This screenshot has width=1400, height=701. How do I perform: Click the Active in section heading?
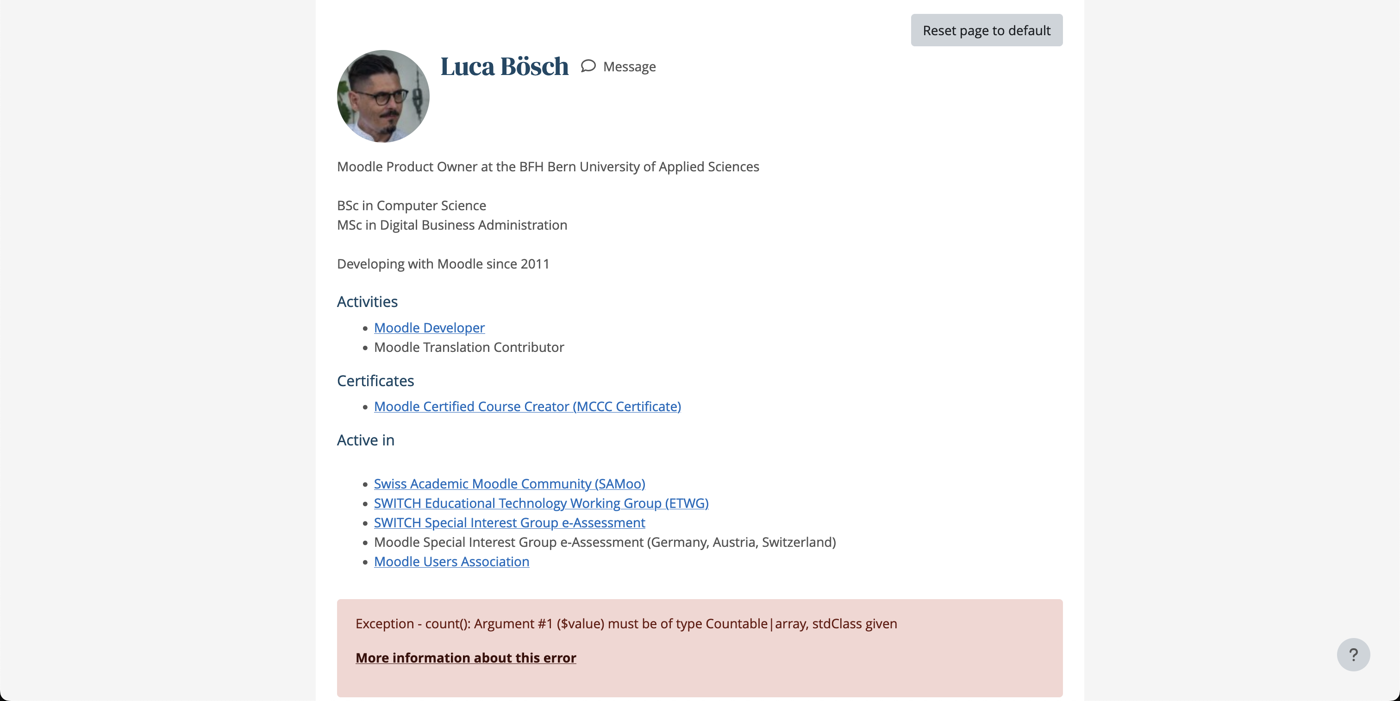pyautogui.click(x=366, y=440)
